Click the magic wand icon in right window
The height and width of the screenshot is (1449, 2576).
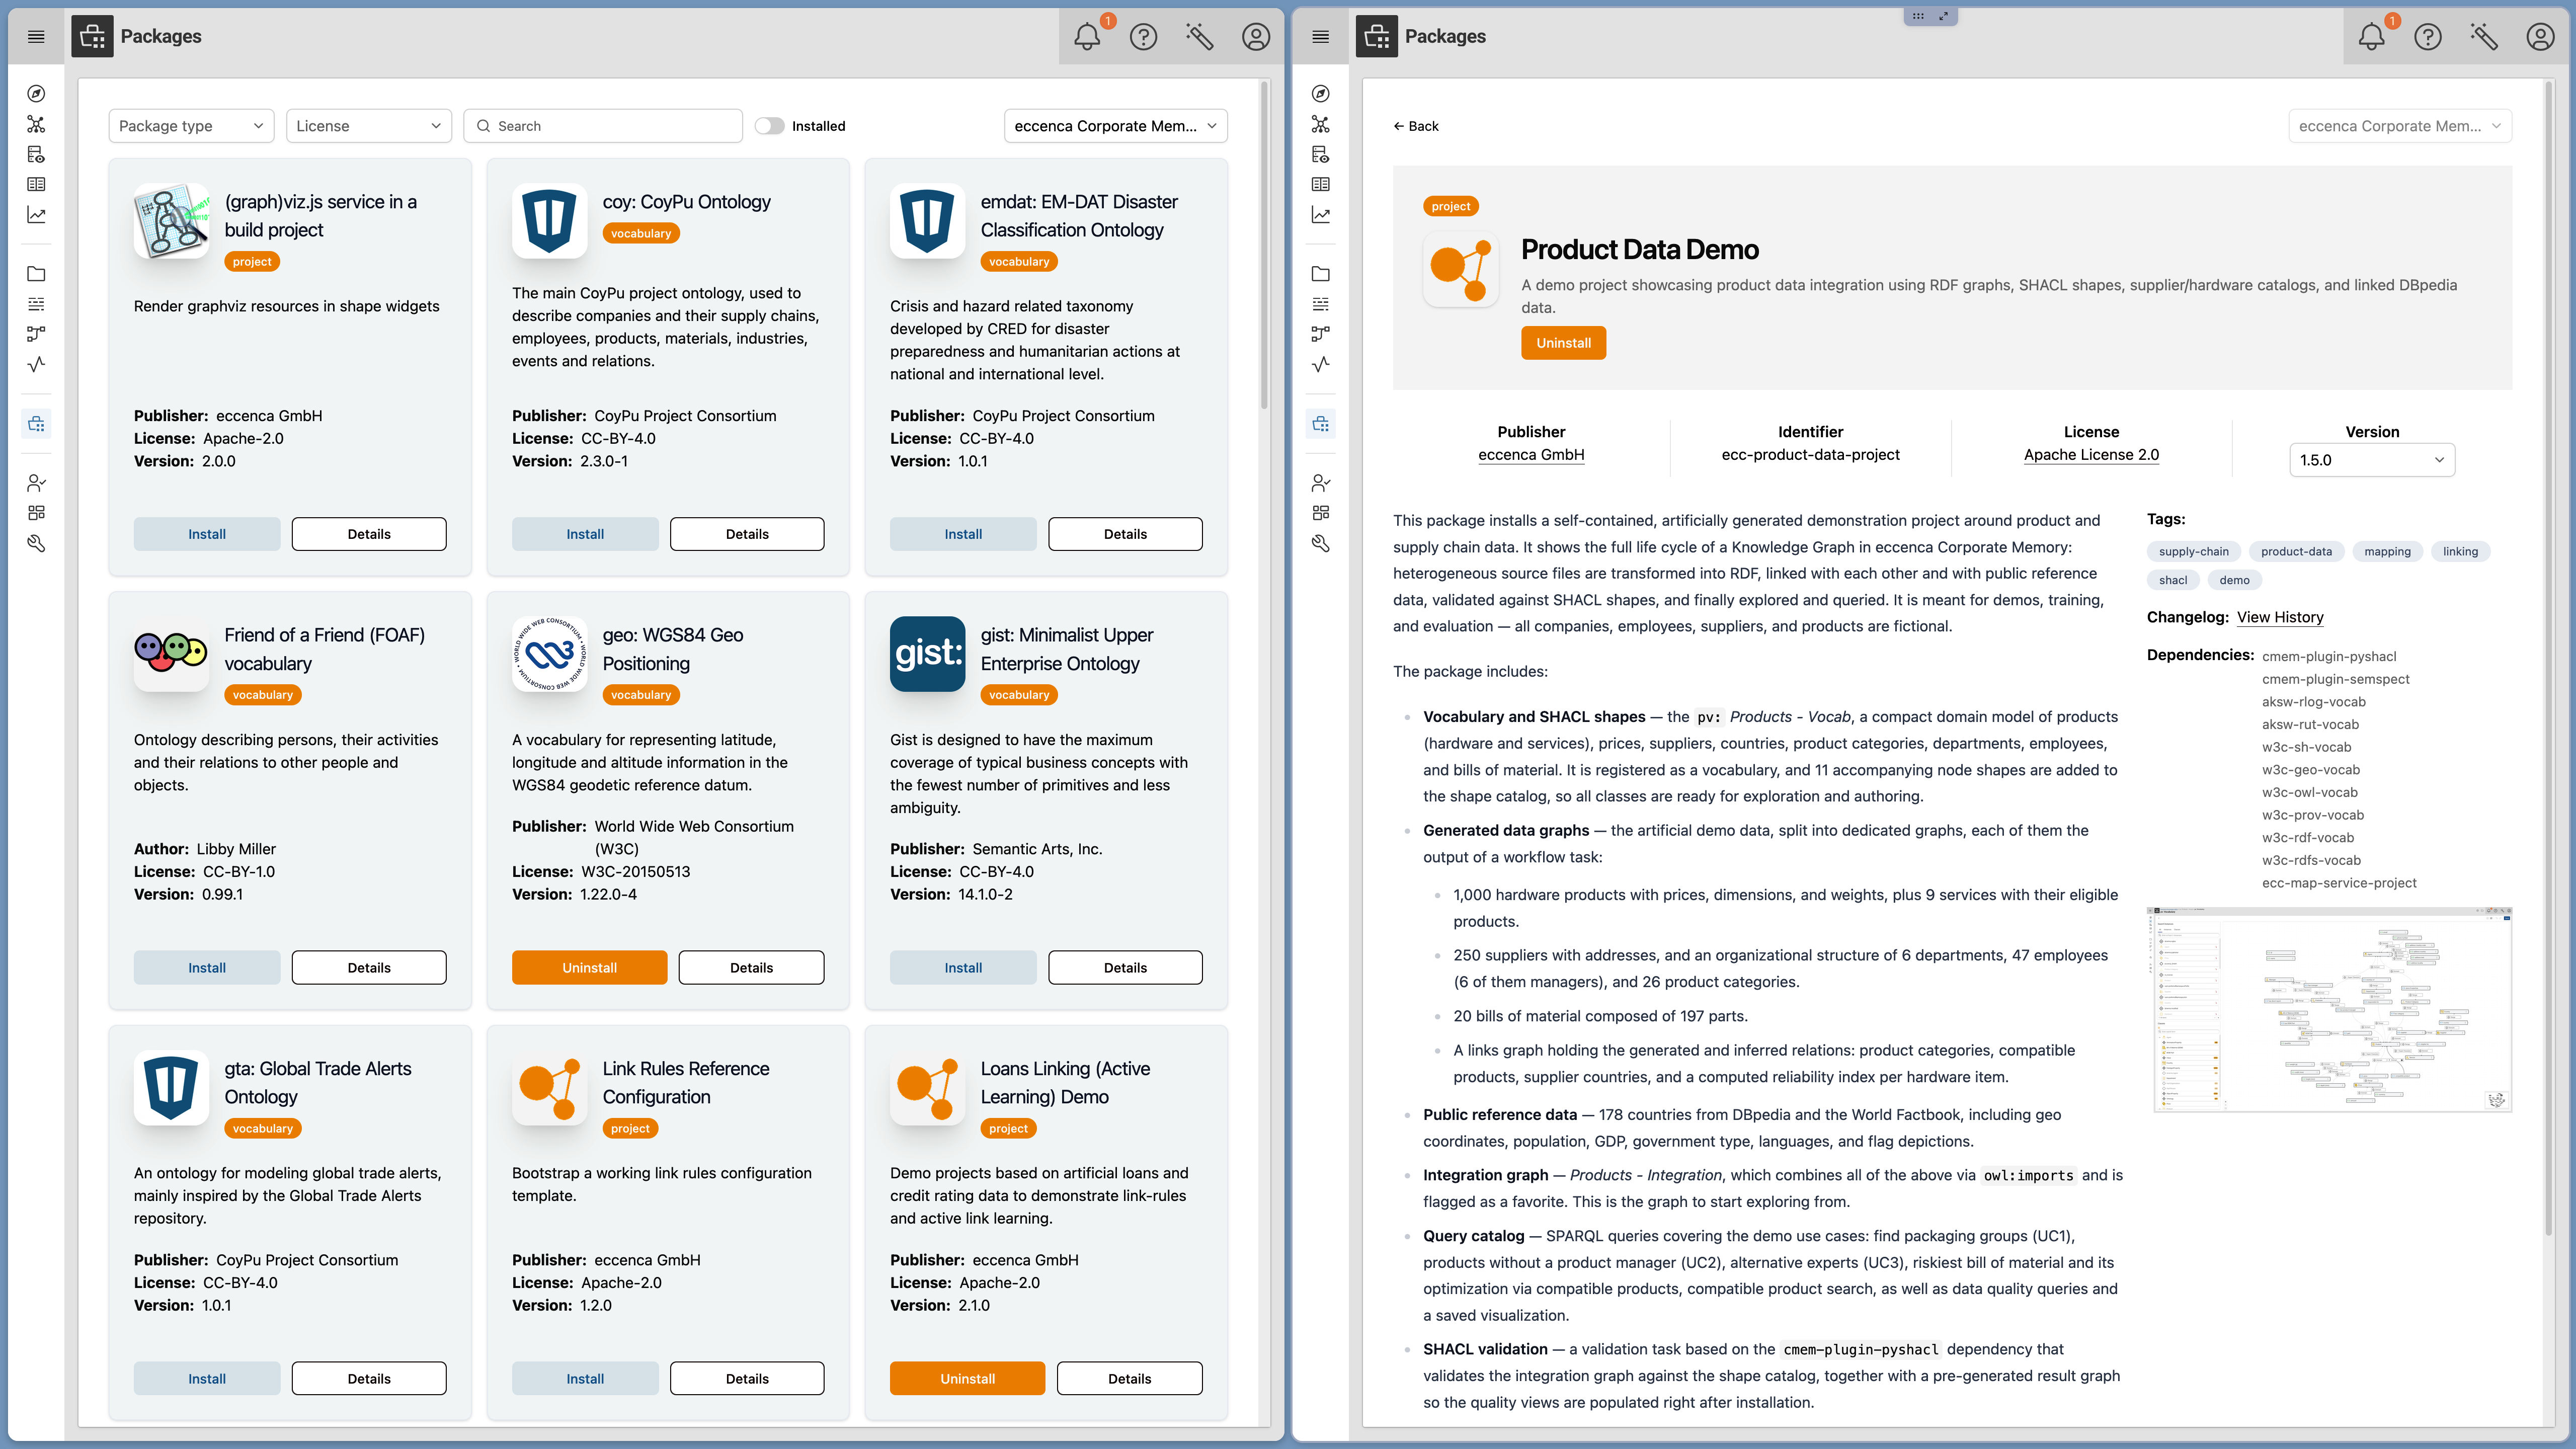(x=2483, y=37)
